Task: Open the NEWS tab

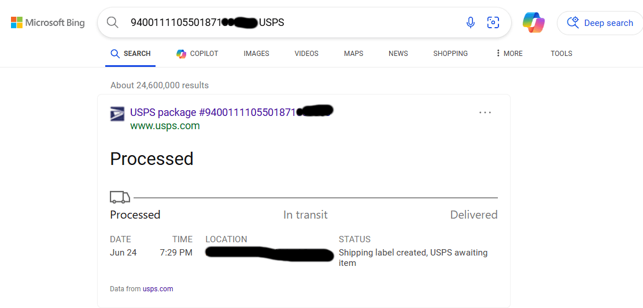Action: pos(398,53)
